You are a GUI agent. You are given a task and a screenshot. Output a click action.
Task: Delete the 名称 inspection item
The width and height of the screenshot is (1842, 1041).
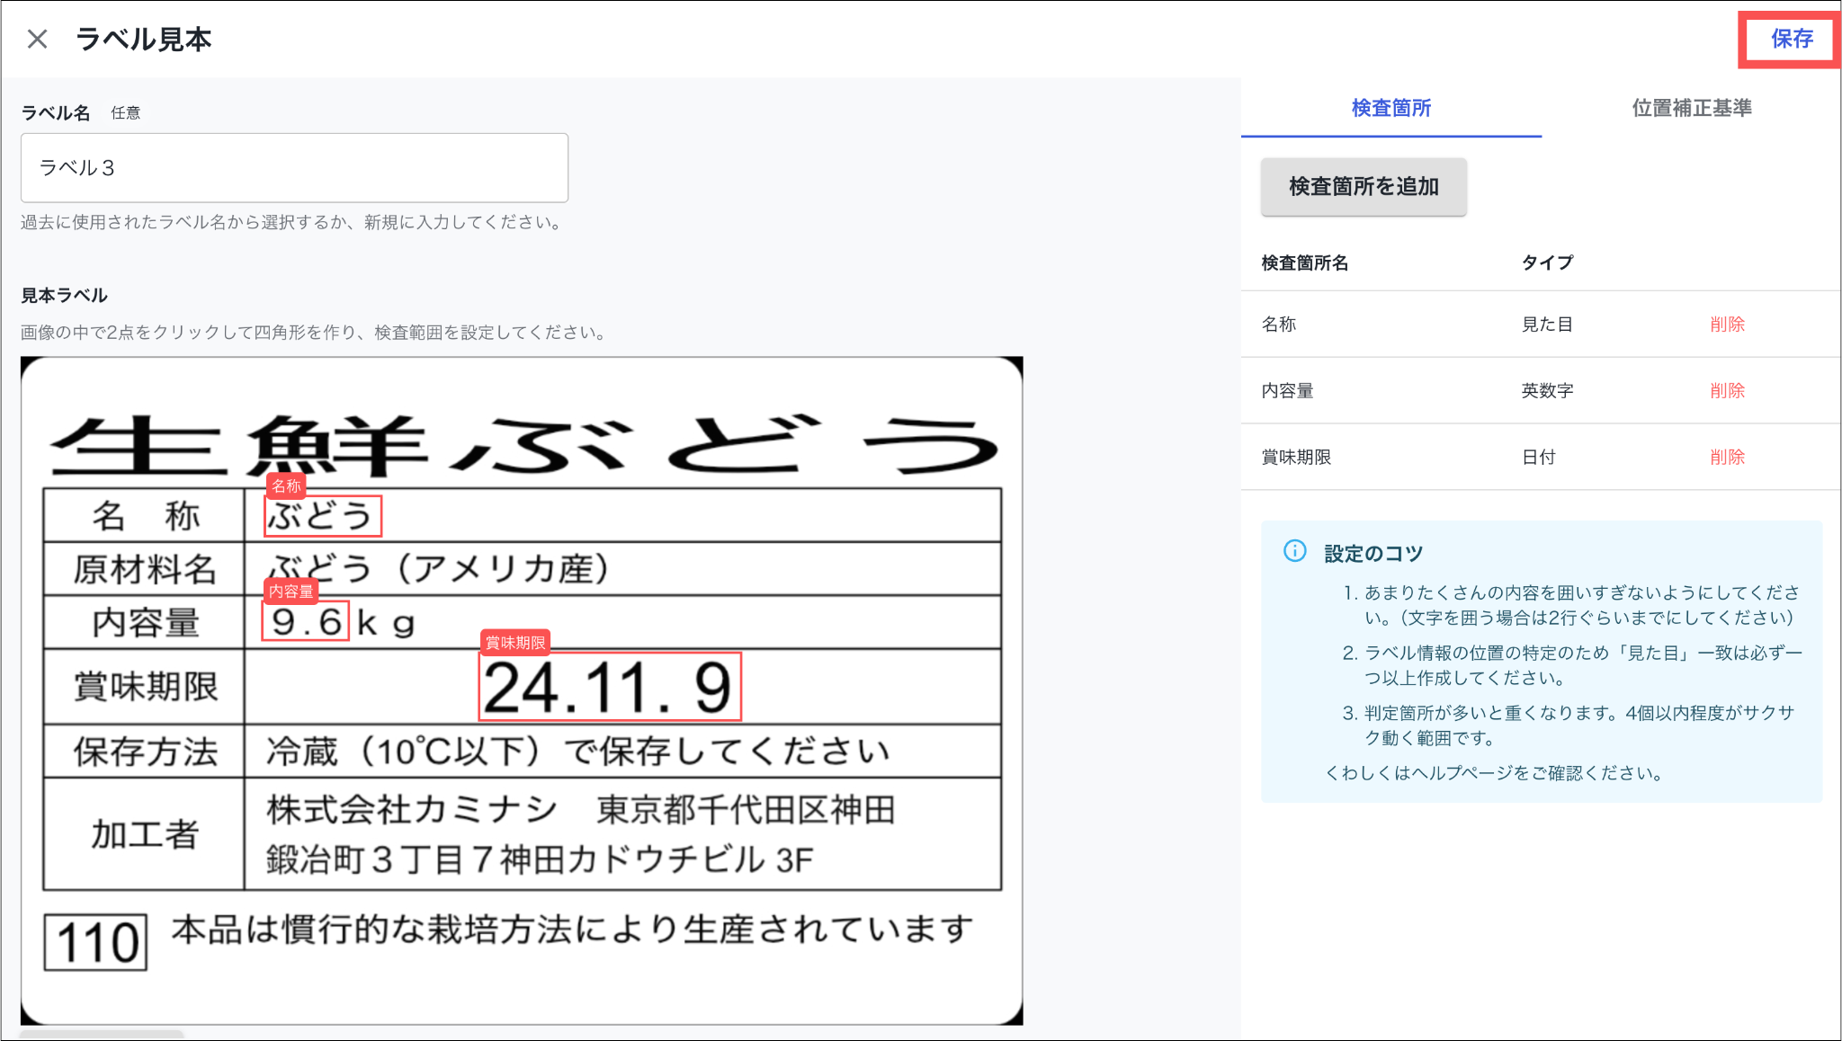click(x=1726, y=325)
